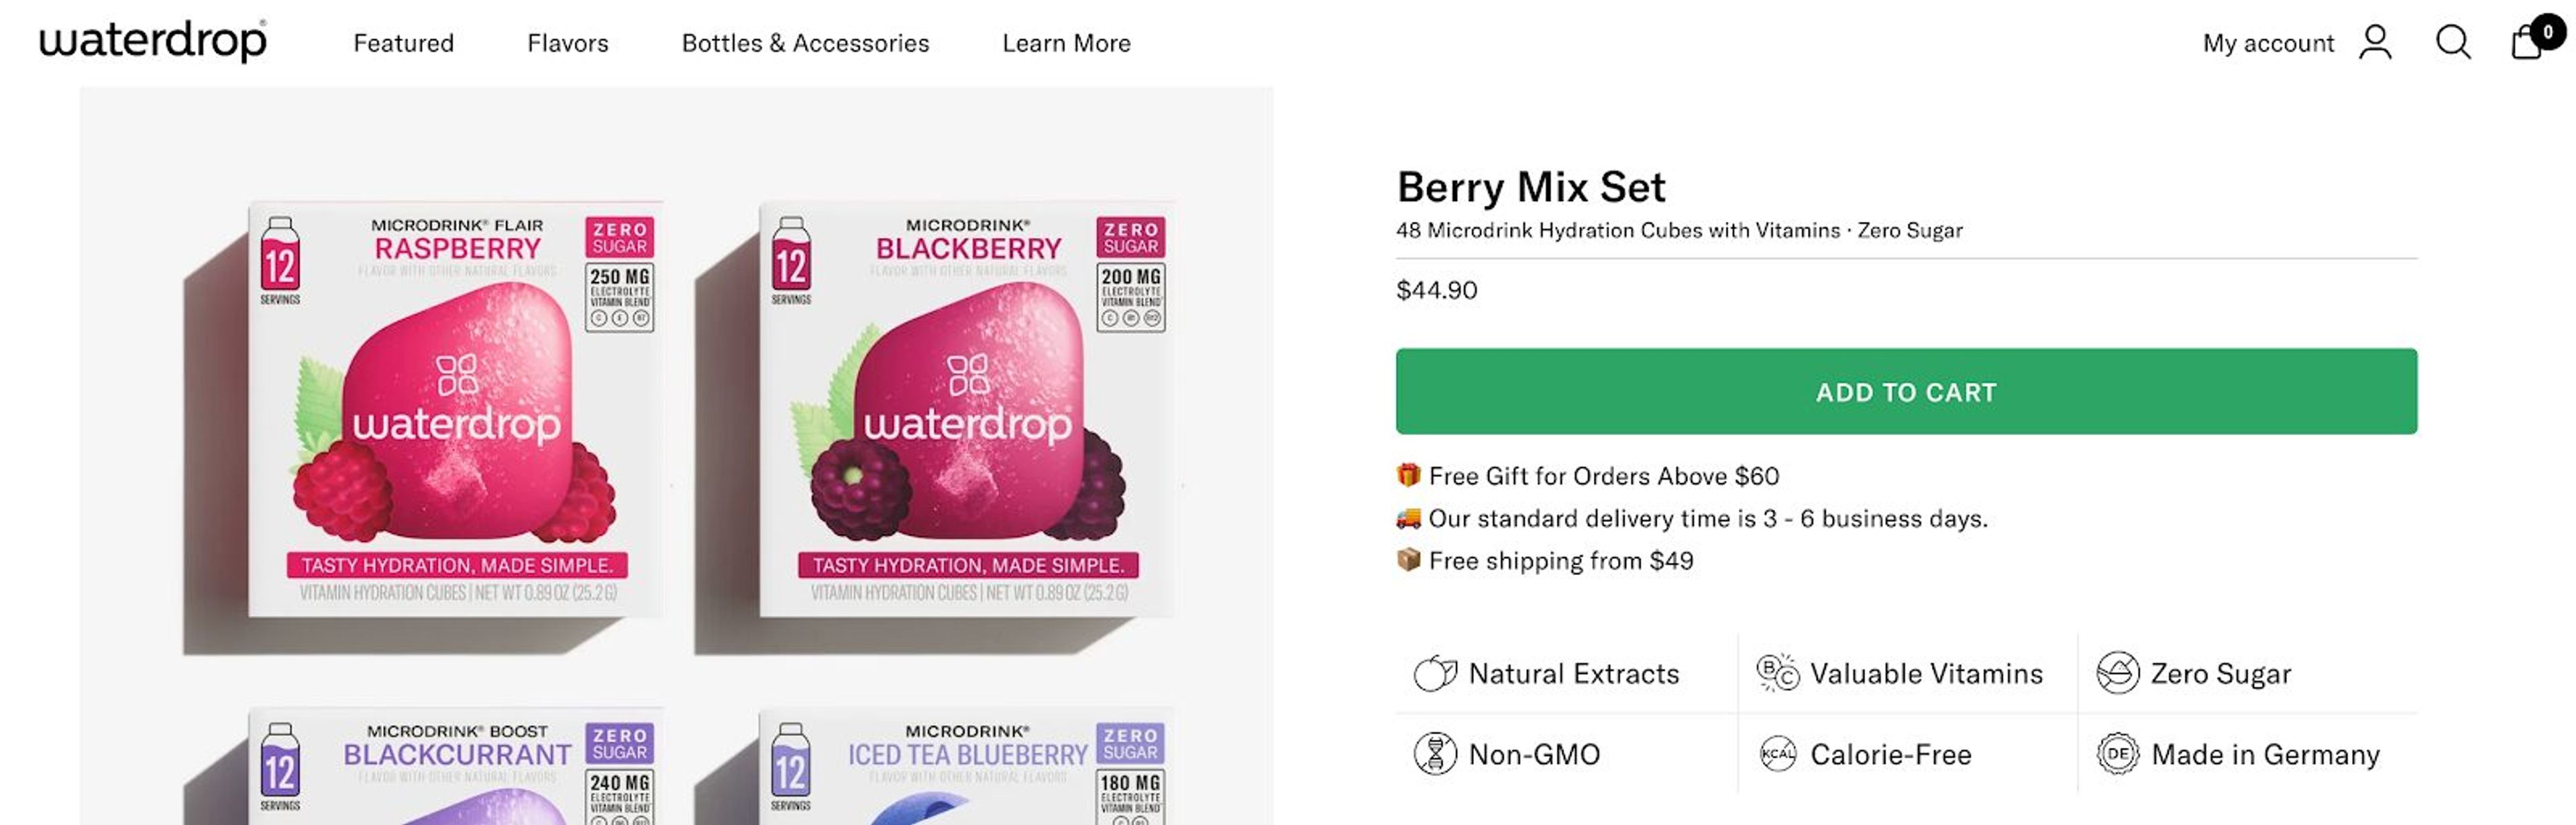Click ADD TO CART for Berry Mix Set
This screenshot has height=825, width=2576.
[1904, 391]
